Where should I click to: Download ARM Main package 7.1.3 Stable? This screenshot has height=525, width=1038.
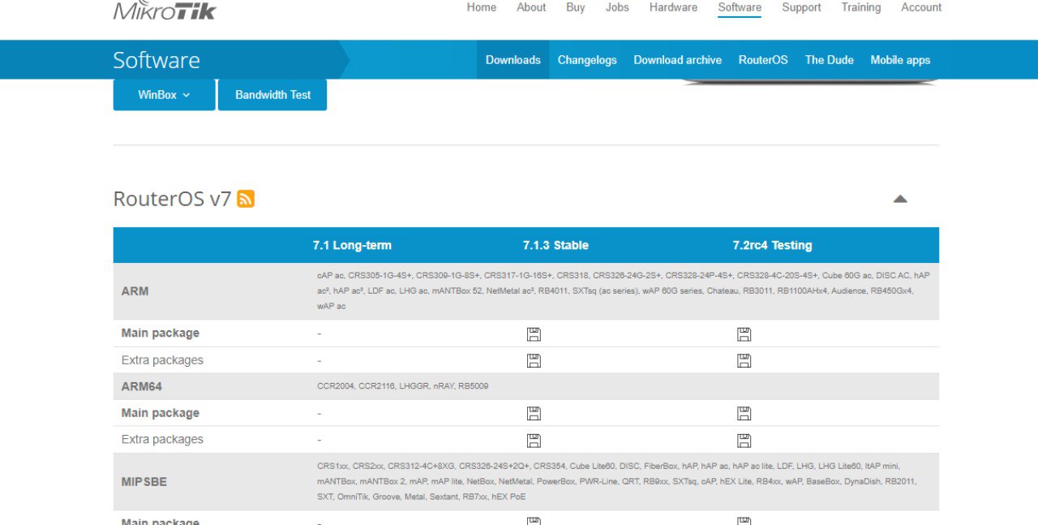pyautogui.click(x=534, y=334)
